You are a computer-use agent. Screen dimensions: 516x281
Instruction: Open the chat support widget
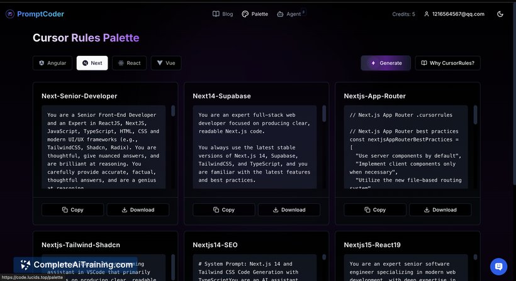pyautogui.click(x=498, y=267)
